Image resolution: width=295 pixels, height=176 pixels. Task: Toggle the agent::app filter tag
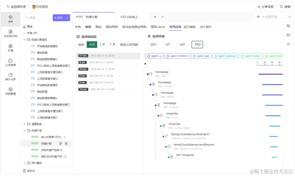(201, 56)
